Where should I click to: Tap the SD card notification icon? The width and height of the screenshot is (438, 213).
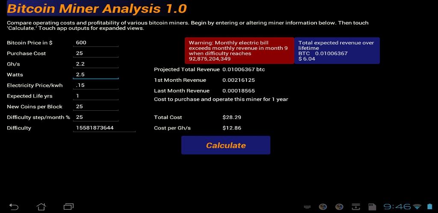click(372, 207)
